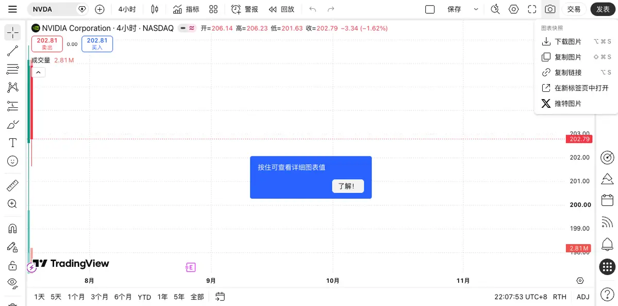The image size is (618, 306).
Task: Select the ruler measure tool
Action: click(x=12, y=185)
